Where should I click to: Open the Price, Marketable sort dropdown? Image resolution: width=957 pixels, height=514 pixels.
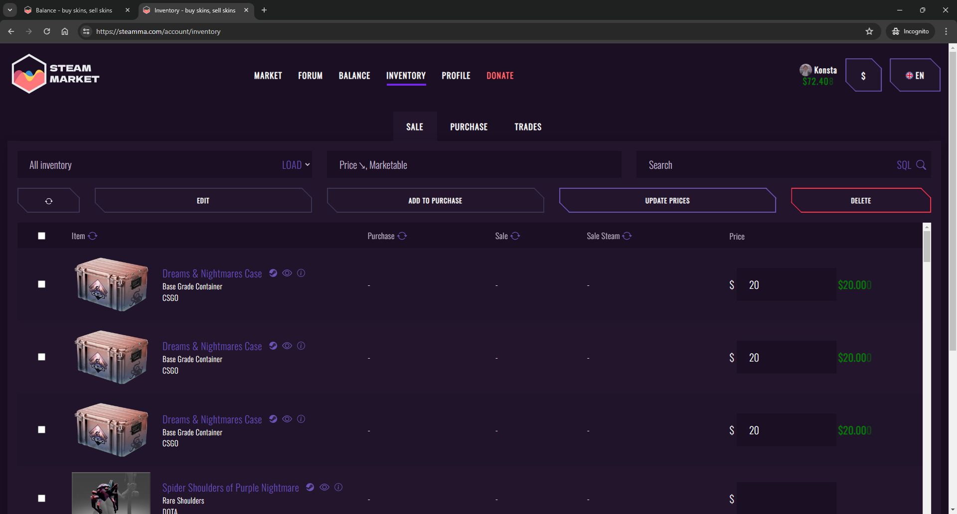(474, 165)
